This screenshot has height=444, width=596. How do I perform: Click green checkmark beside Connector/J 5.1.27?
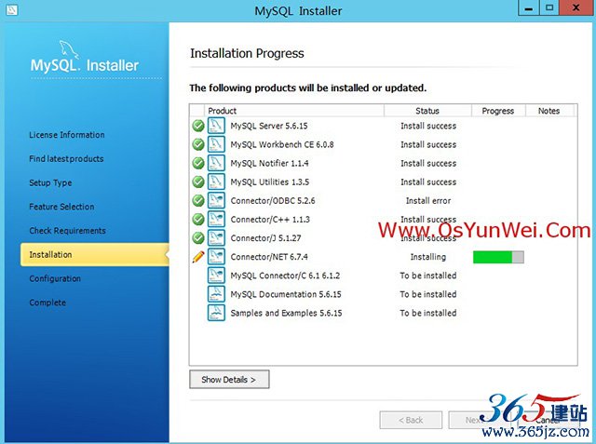(x=198, y=238)
